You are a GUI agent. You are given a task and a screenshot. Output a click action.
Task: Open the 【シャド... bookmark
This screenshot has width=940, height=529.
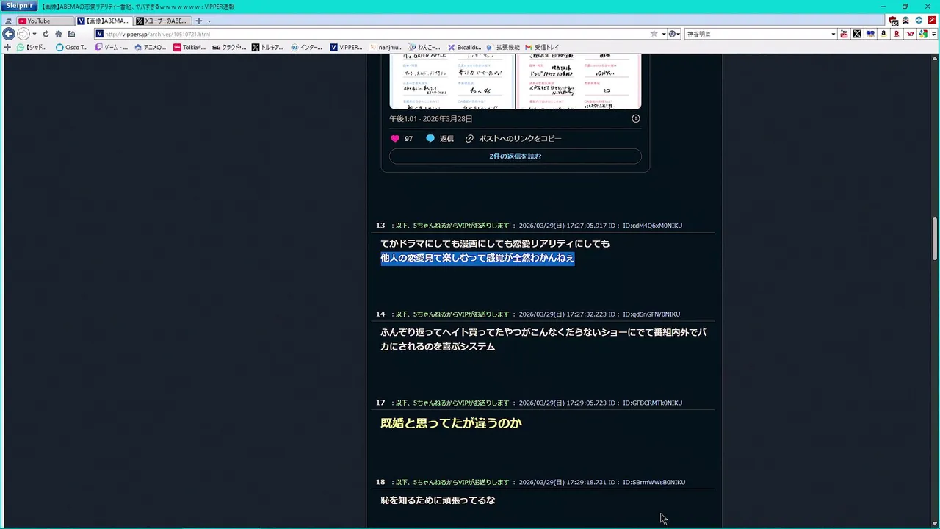click(x=32, y=47)
